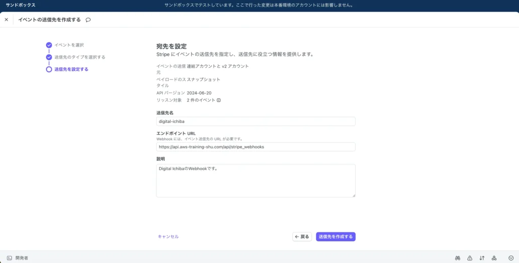Open the warning triangle icon
Viewport: 519px width, 263px height.
tap(470, 258)
